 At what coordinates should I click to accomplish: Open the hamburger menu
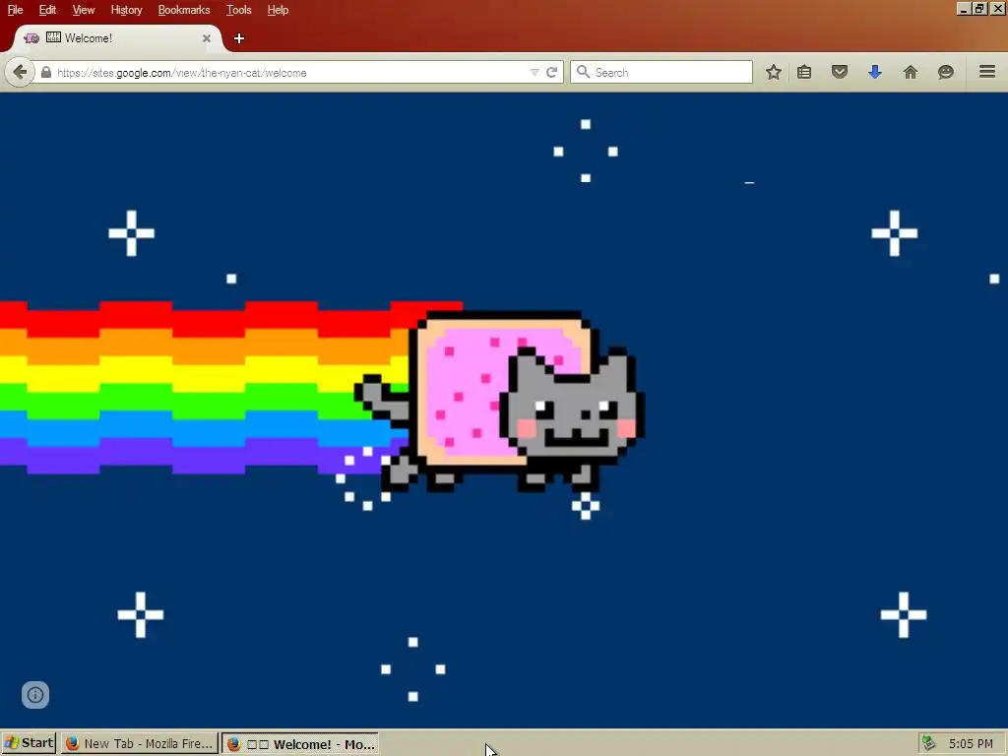987,71
